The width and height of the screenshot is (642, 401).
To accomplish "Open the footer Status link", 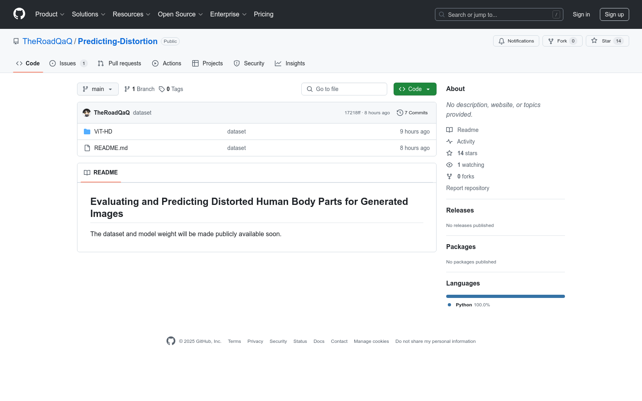I will pos(300,341).
